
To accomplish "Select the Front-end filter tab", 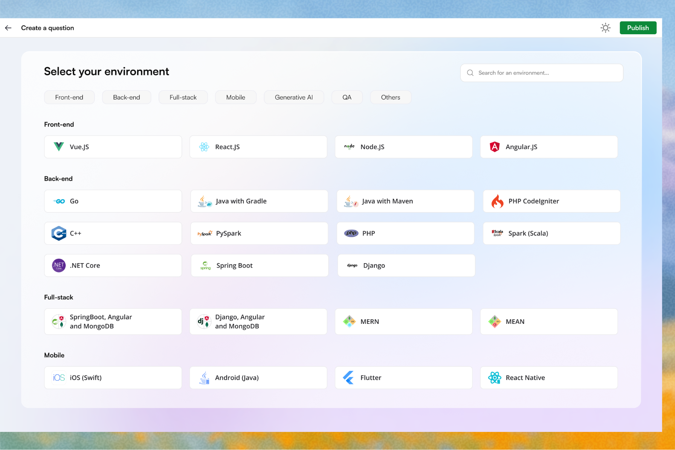I will [x=69, y=97].
